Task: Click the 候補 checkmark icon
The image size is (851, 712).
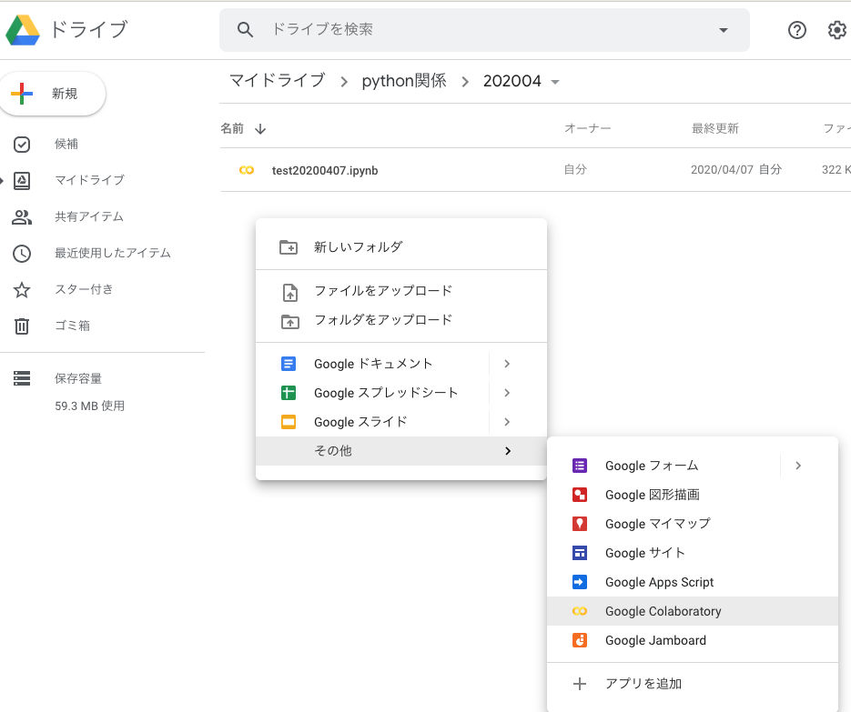Action: 22,145
